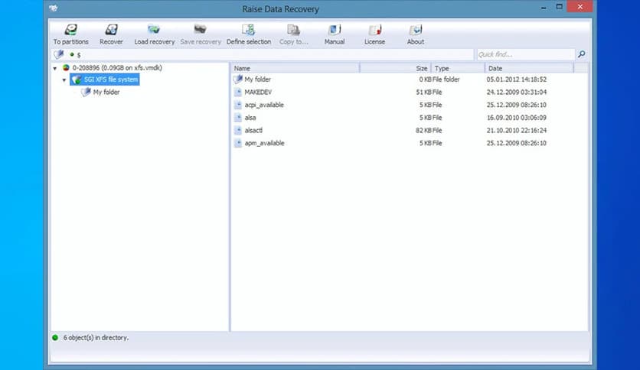Click the MAKEDEV file icon
640x370 pixels.
pyautogui.click(x=238, y=92)
